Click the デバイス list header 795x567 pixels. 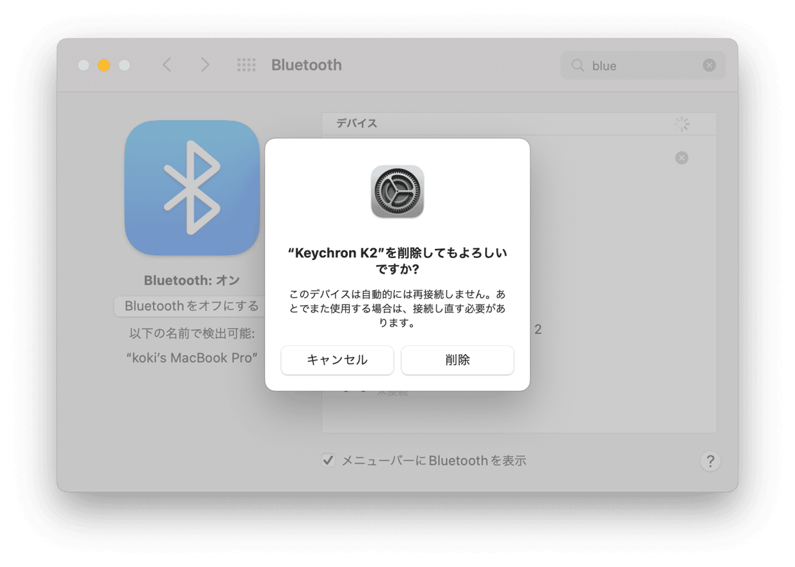tap(519, 123)
